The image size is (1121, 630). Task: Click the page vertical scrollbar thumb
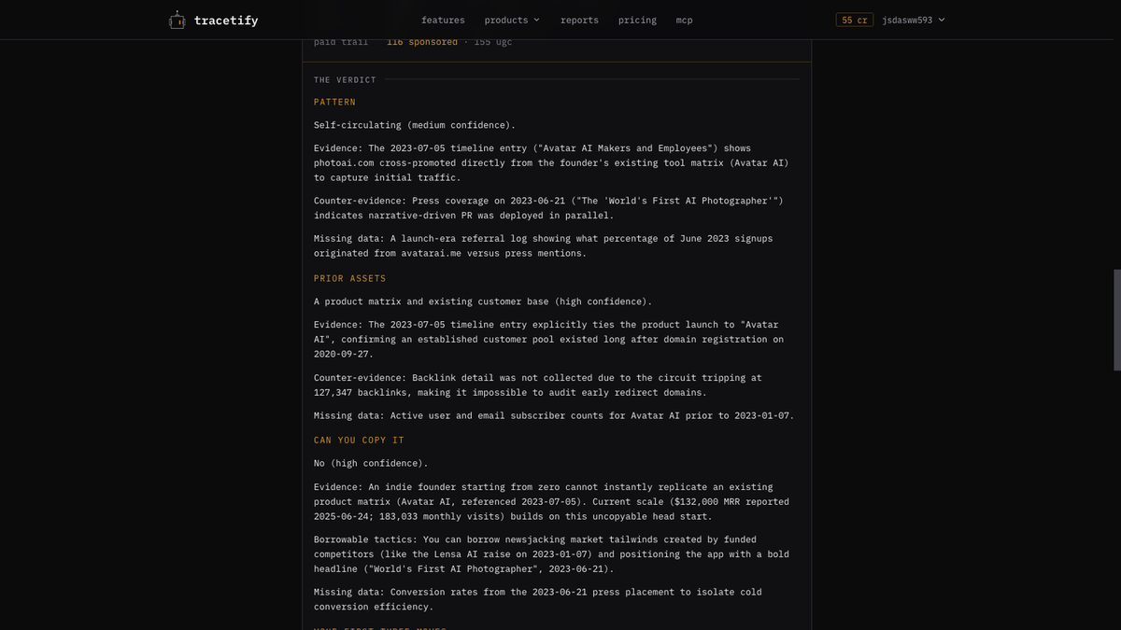1116,320
